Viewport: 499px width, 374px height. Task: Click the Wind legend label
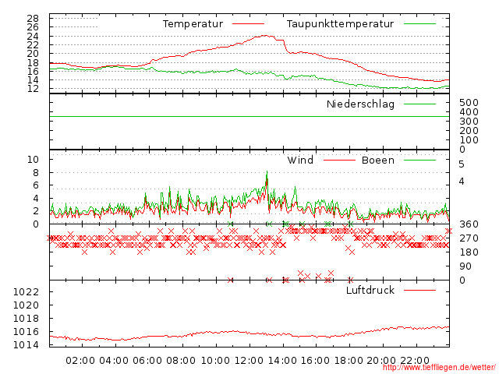tap(300, 160)
